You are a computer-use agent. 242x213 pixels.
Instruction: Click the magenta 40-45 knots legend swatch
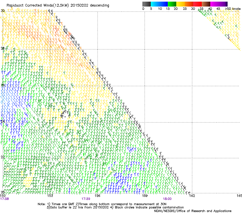[215, 4]
